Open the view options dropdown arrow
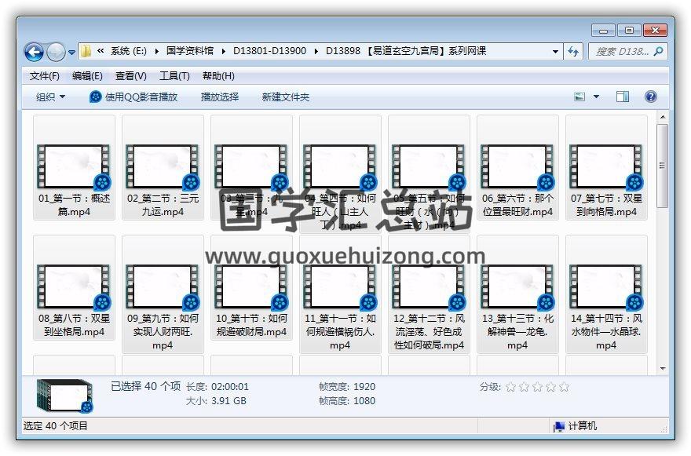Image resolution: width=691 pixels, height=456 pixels. coord(596,97)
